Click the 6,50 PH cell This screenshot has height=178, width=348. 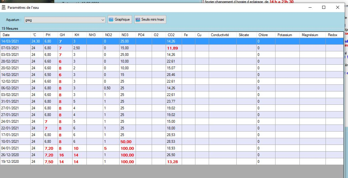tap(51, 75)
